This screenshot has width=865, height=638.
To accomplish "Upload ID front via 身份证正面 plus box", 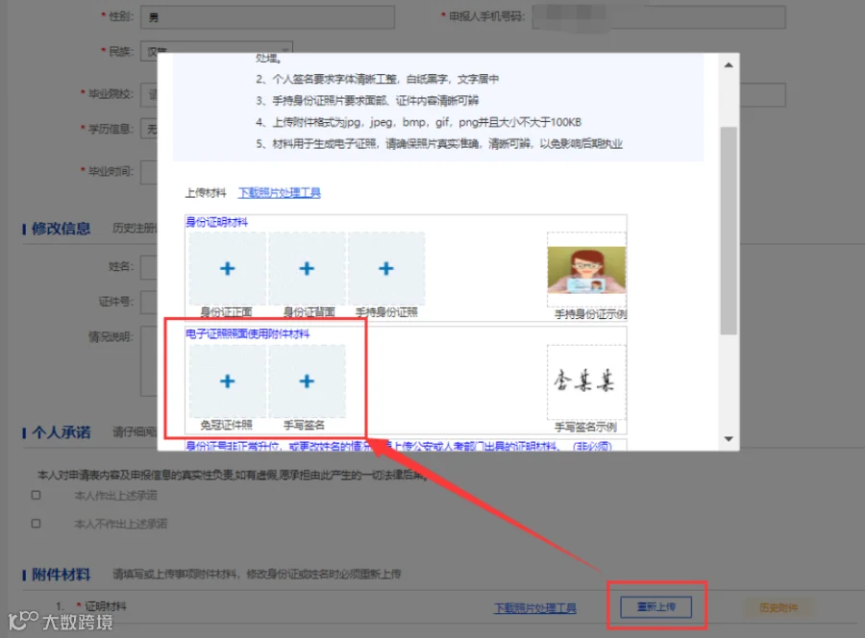I will [x=227, y=268].
